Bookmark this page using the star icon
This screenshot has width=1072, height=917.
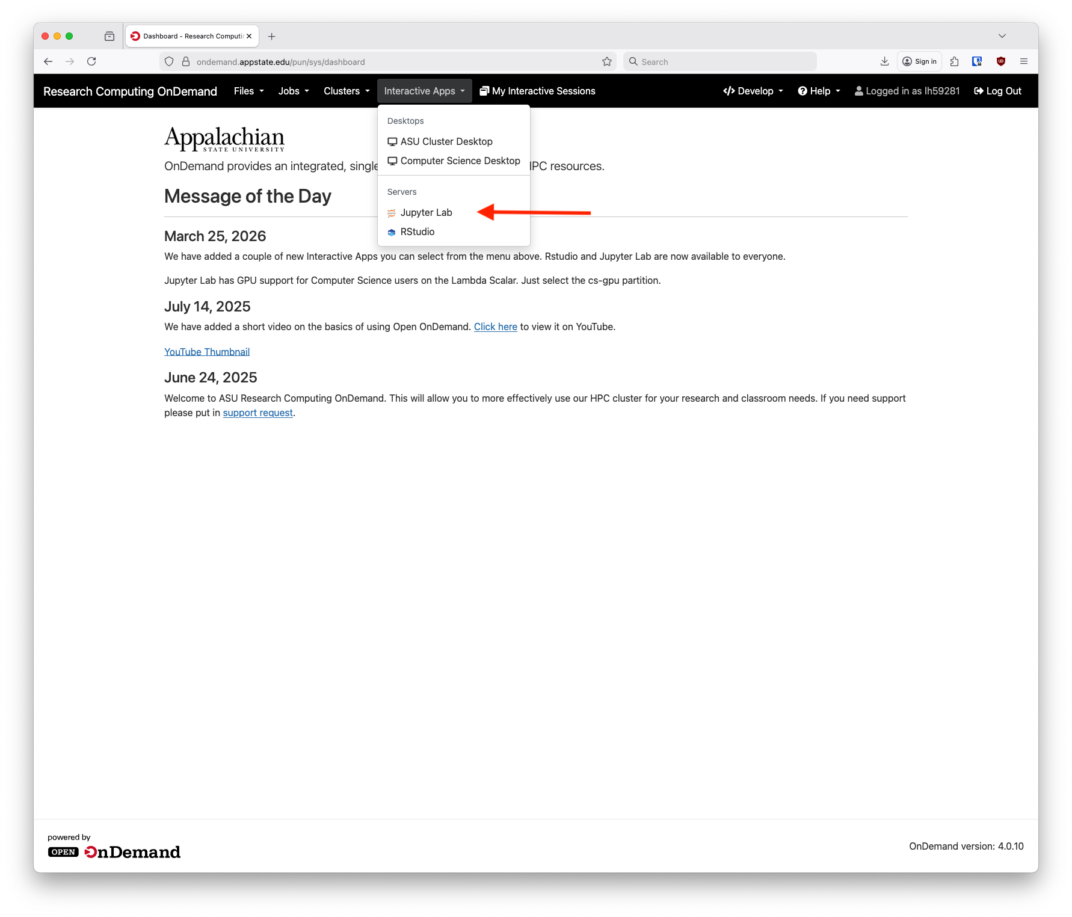[607, 61]
